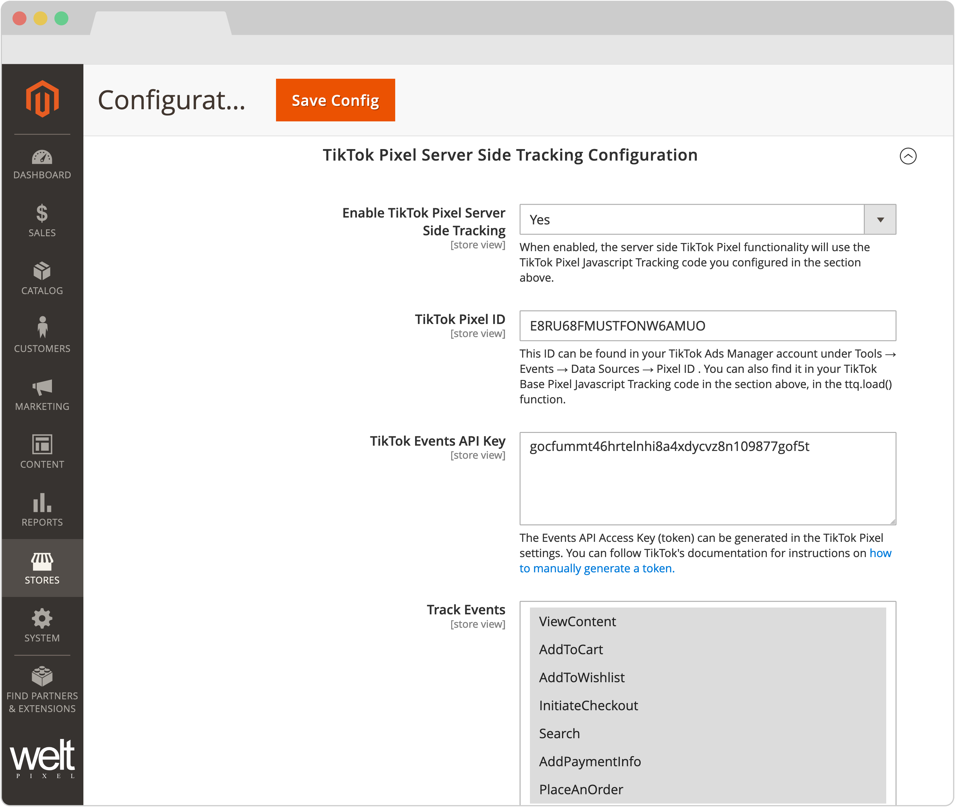The width and height of the screenshot is (955, 807).
Task: Click the Magento logo icon
Action: [x=42, y=99]
